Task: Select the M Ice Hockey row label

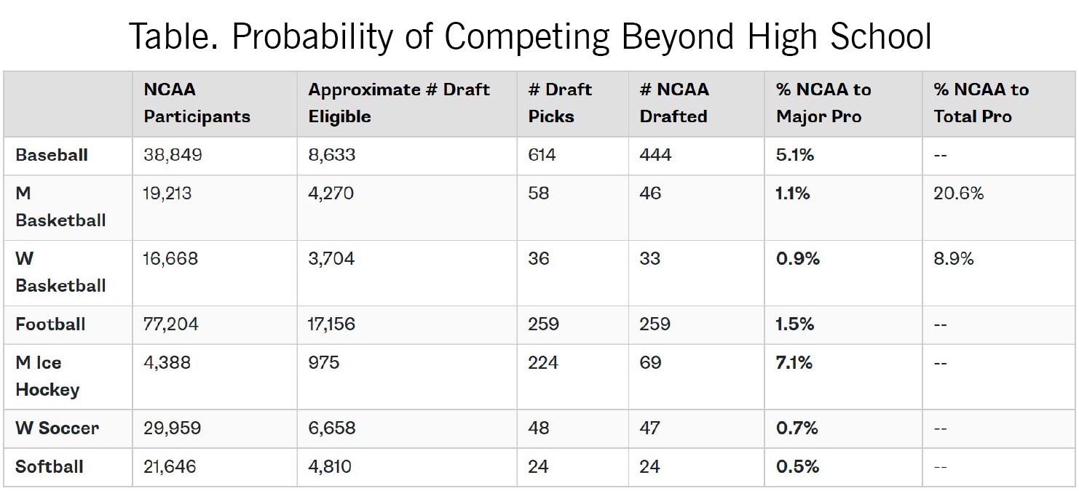Action: pos(47,376)
